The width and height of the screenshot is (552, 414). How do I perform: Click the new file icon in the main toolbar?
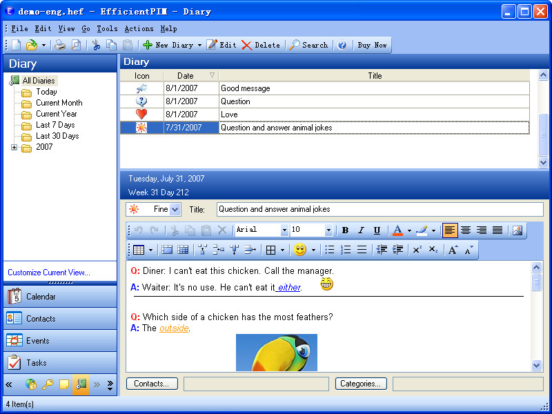pos(16,45)
